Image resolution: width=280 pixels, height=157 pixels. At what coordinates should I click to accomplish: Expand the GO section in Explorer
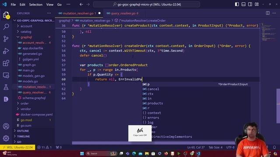click(19, 142)
